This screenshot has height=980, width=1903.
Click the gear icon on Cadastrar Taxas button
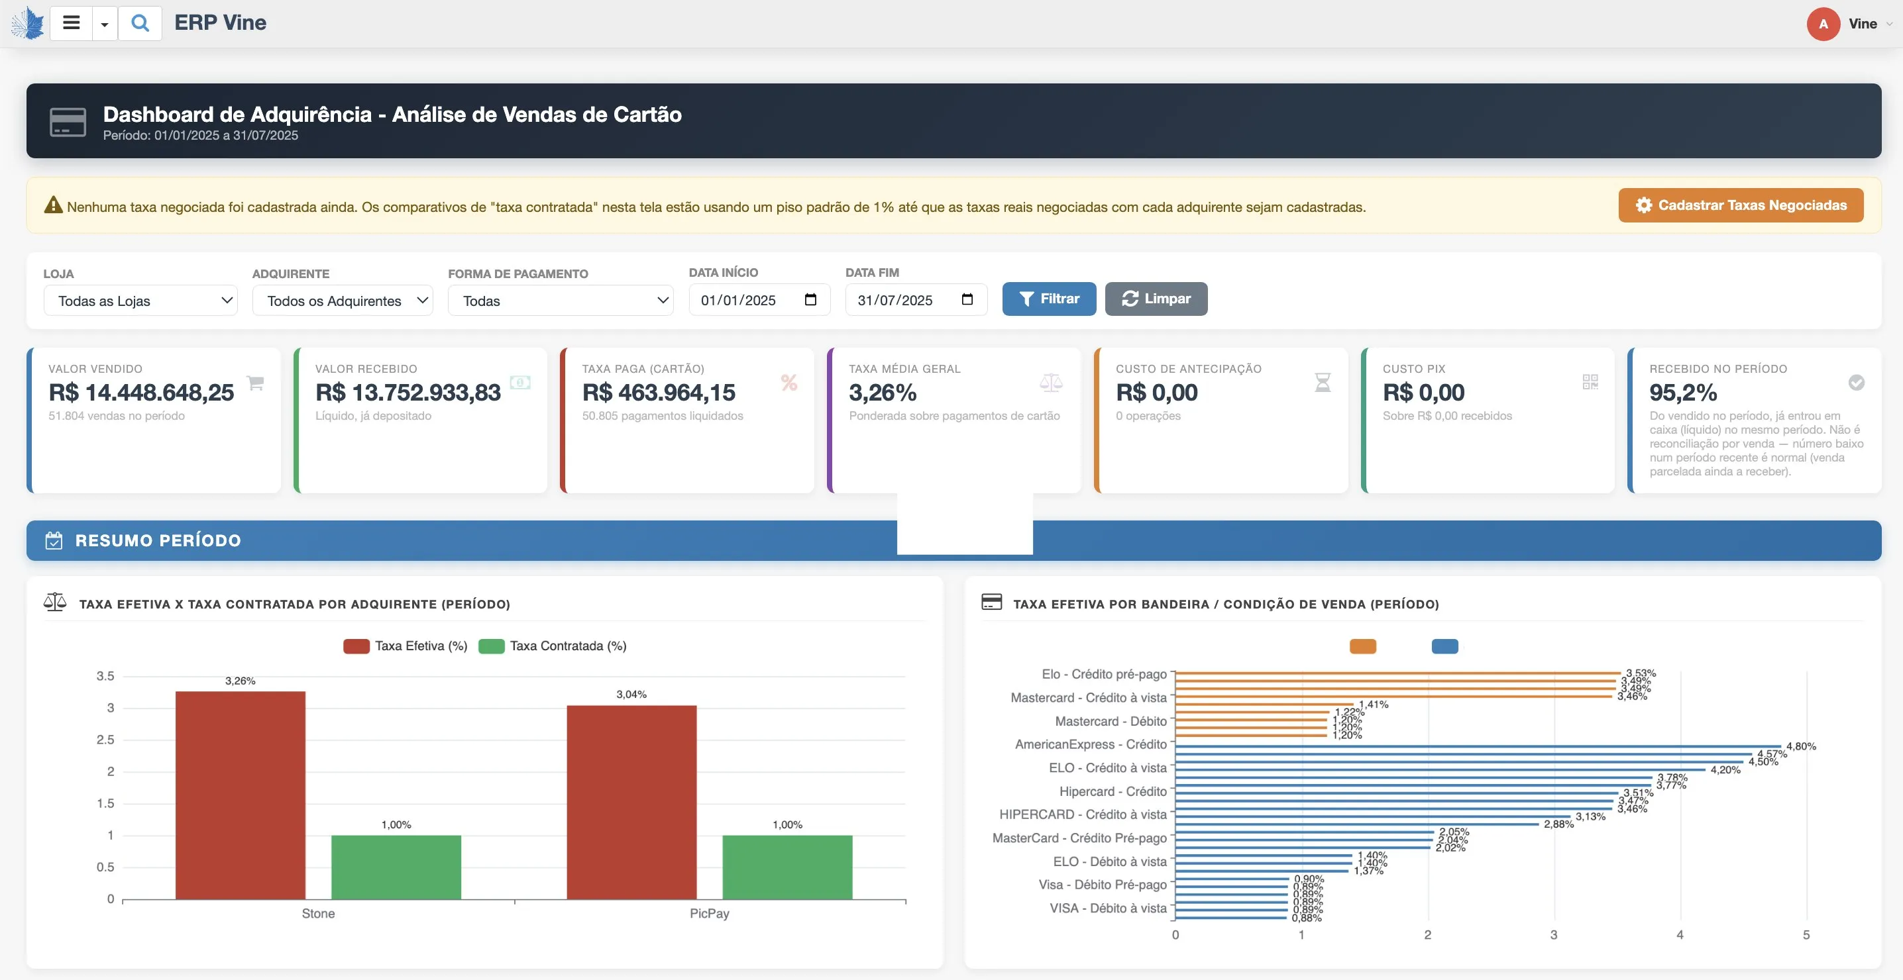pos(1644,205)
